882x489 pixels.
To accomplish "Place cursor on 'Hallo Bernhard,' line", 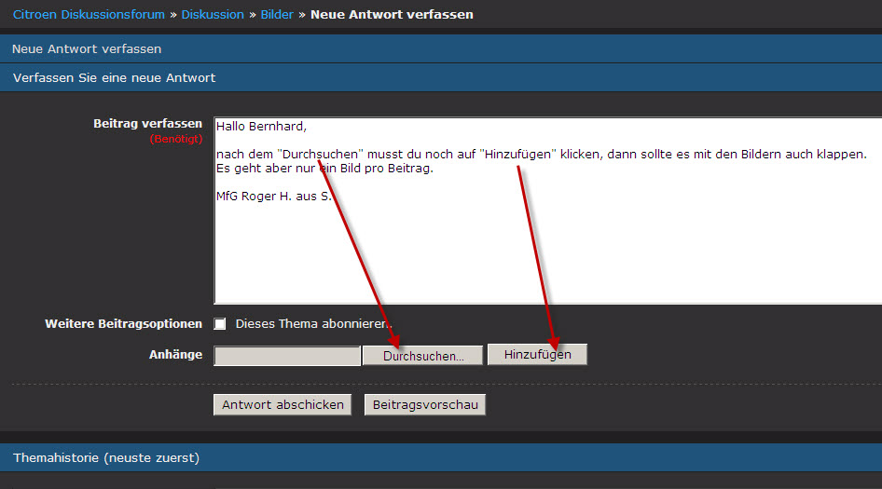I will (x=261, y=126).
